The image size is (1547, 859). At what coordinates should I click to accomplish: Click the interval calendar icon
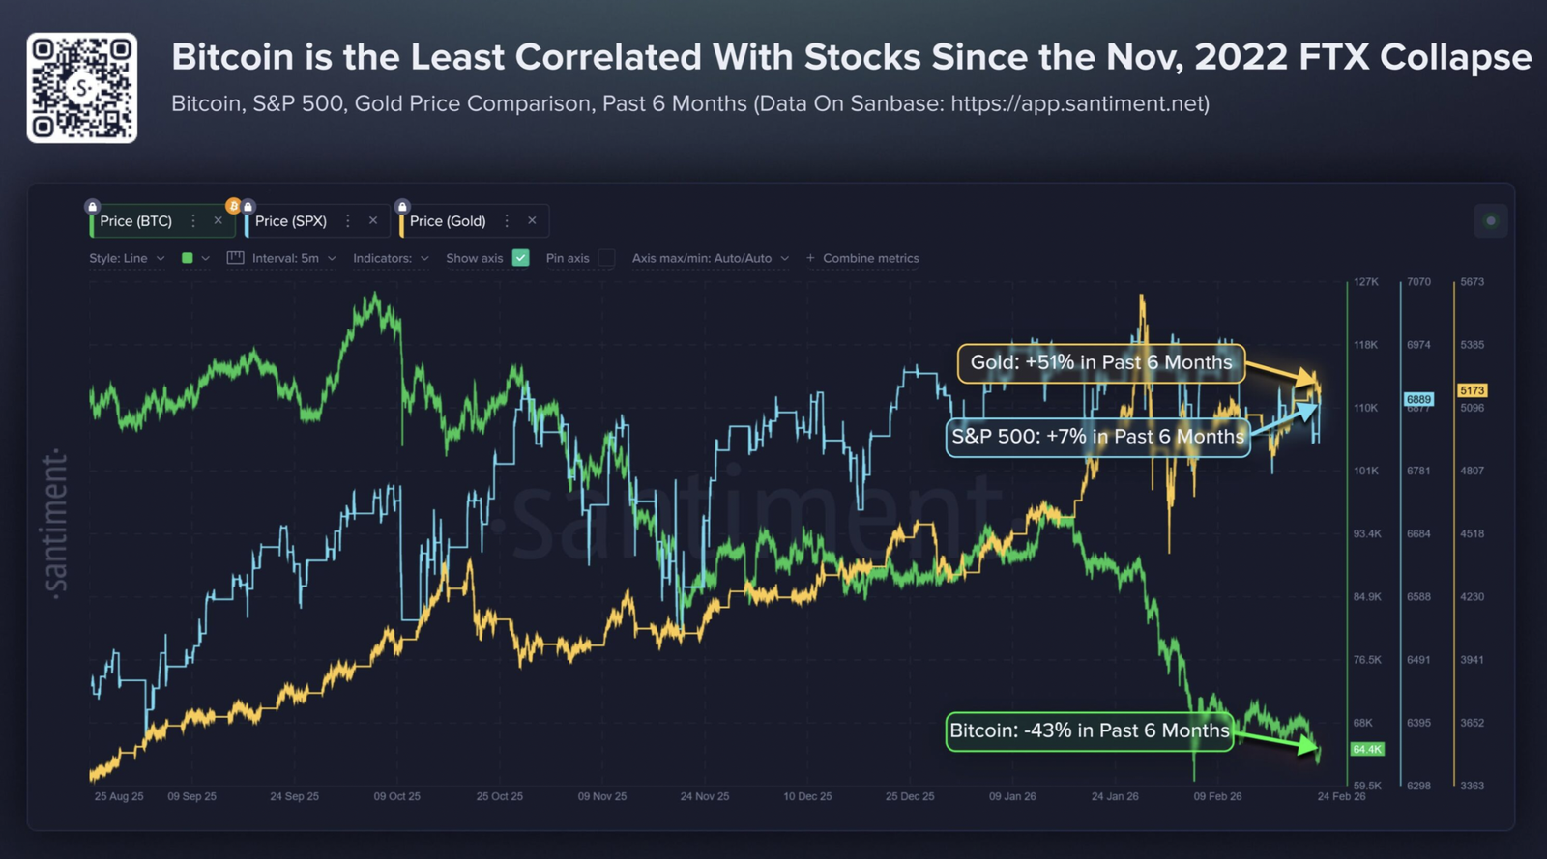click(x=235, y=258)
